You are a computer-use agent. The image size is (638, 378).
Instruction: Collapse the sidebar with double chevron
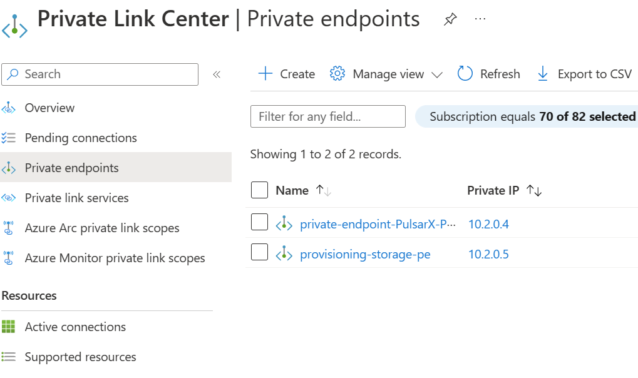tap(217, 74)
